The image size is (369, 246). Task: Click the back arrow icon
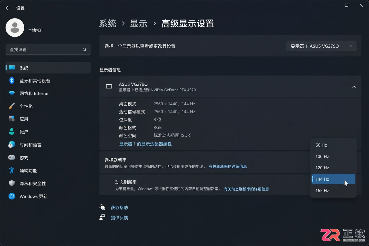pos(8,8)
